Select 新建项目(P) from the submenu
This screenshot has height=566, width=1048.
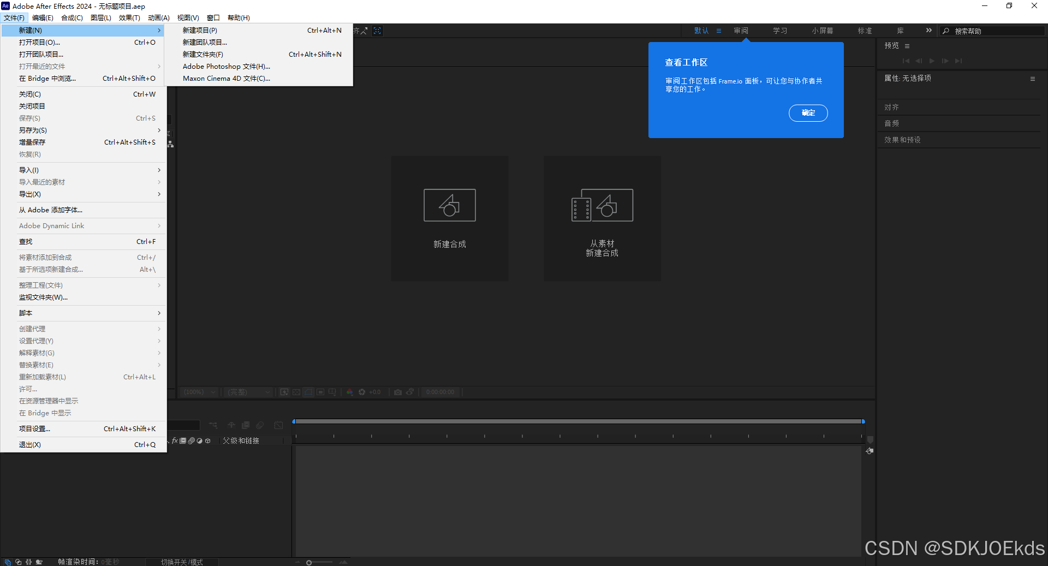[x=260, y=31]
